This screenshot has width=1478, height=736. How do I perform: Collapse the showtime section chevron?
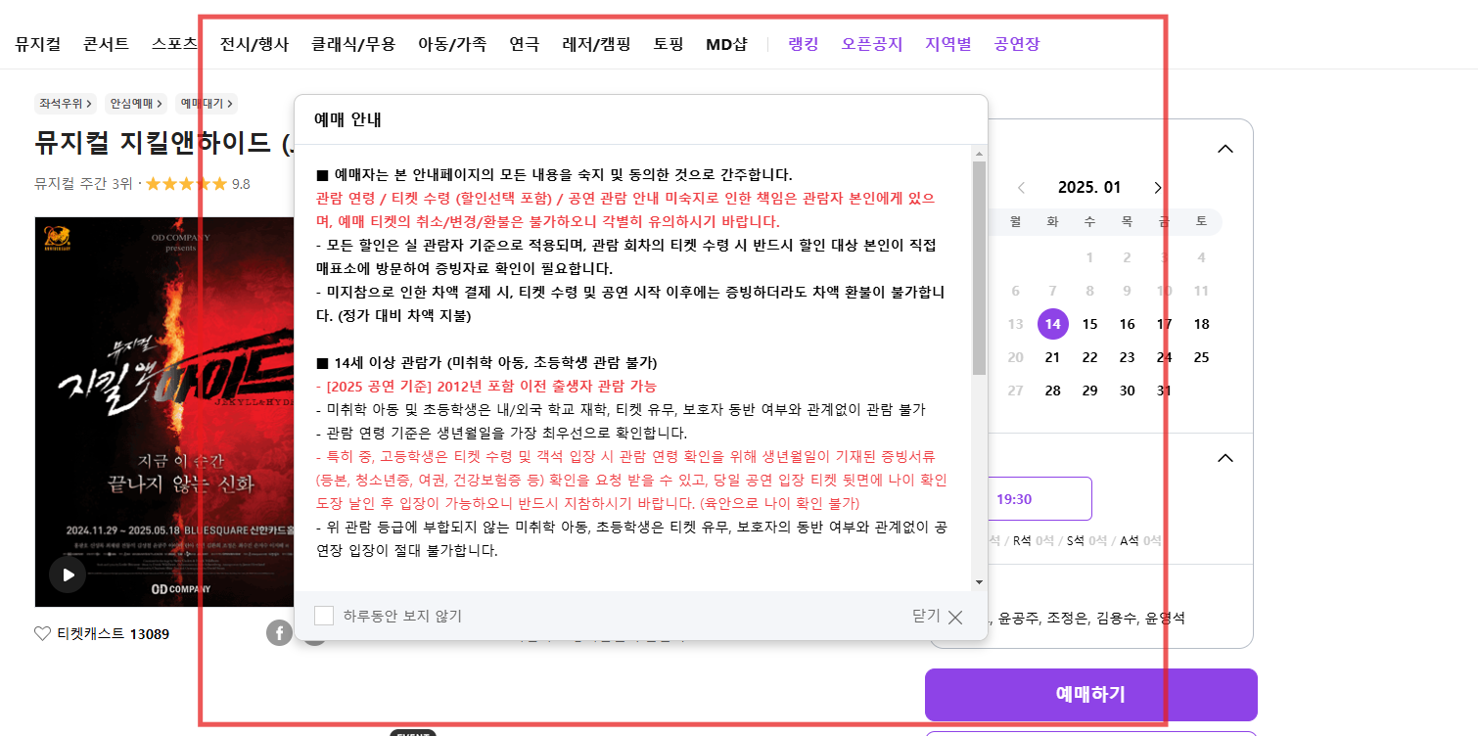point(1224,457)
